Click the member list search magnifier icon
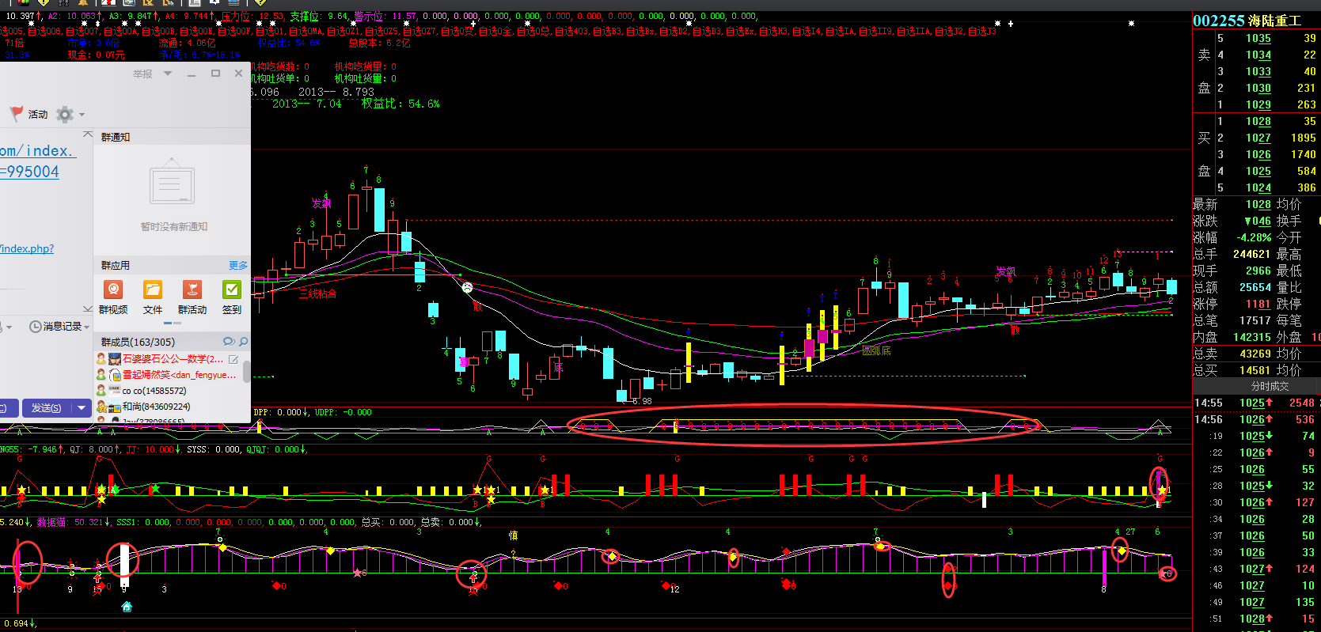1321x632 pixels. pyautogui.click(x=243, y=342)
